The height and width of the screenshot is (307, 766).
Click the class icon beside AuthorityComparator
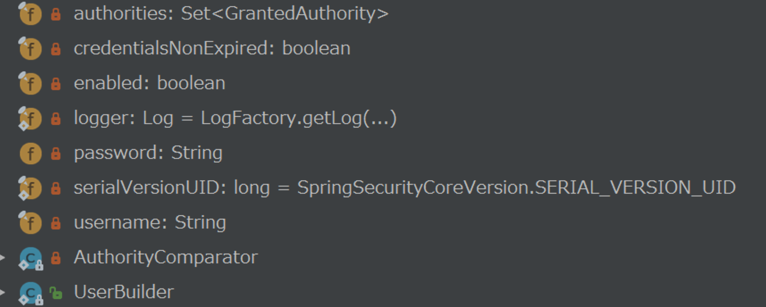click(31, 258)
